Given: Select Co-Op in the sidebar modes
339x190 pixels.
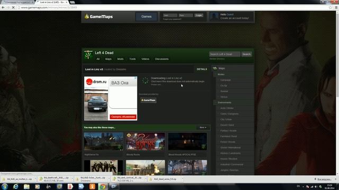Looking at the screenshot, I should pos(224,85).
